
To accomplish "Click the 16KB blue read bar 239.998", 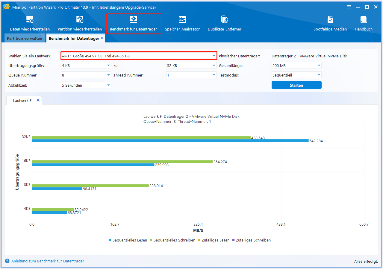I will tap(93, 165).
